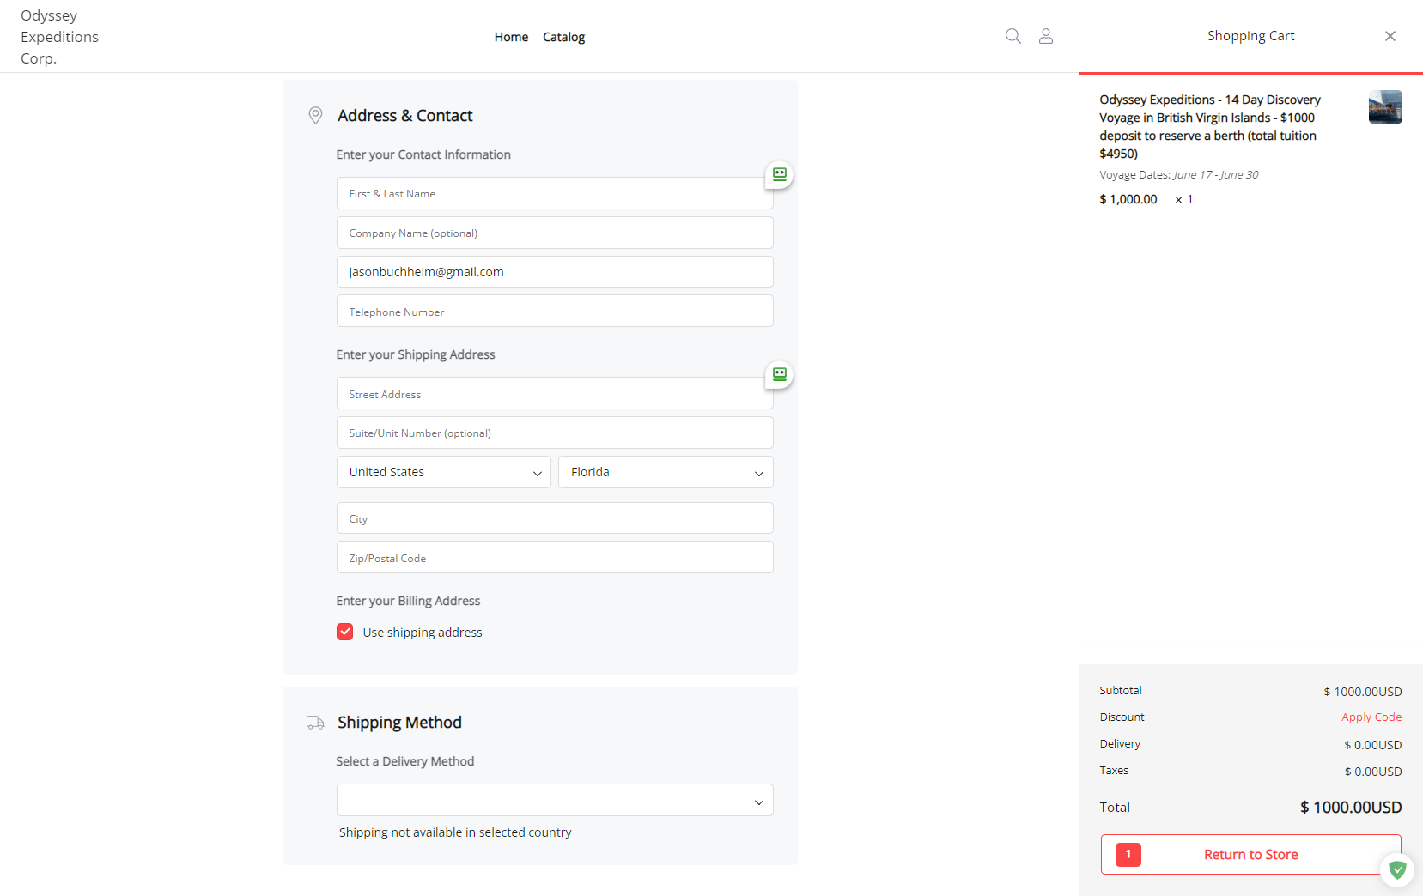The height and width of the screenshot is (896, 1423).
Task: Click the green shield security badge
Action: pos(1397,869)
